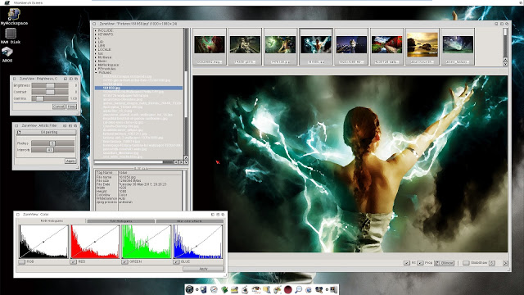Expand the Music folder in tree

(x=96, y=61)
